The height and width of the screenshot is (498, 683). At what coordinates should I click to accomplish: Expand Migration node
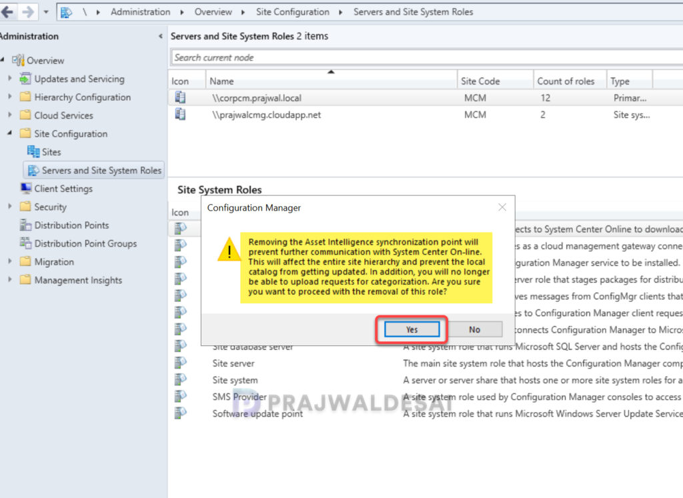(x=10, y=261)
